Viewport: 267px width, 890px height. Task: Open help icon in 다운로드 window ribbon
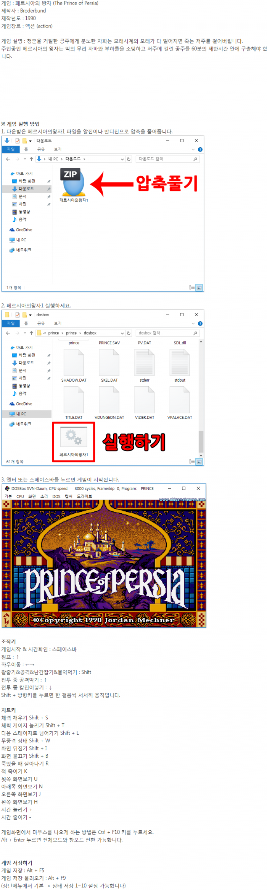(x=200, y=150)
